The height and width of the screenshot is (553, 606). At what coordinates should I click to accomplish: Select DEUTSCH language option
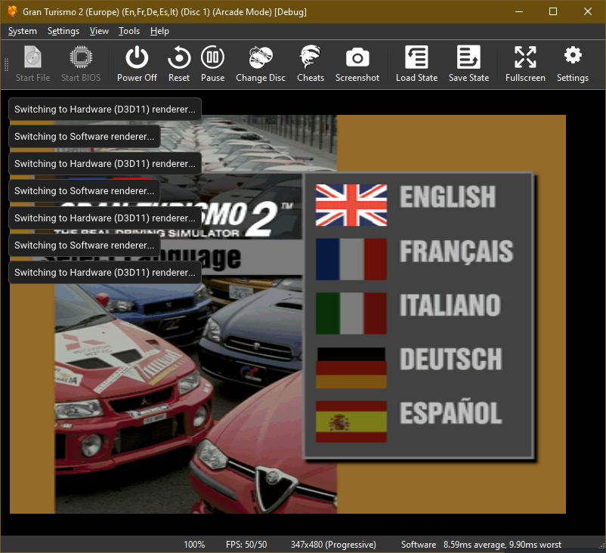(x=450, y=359)
